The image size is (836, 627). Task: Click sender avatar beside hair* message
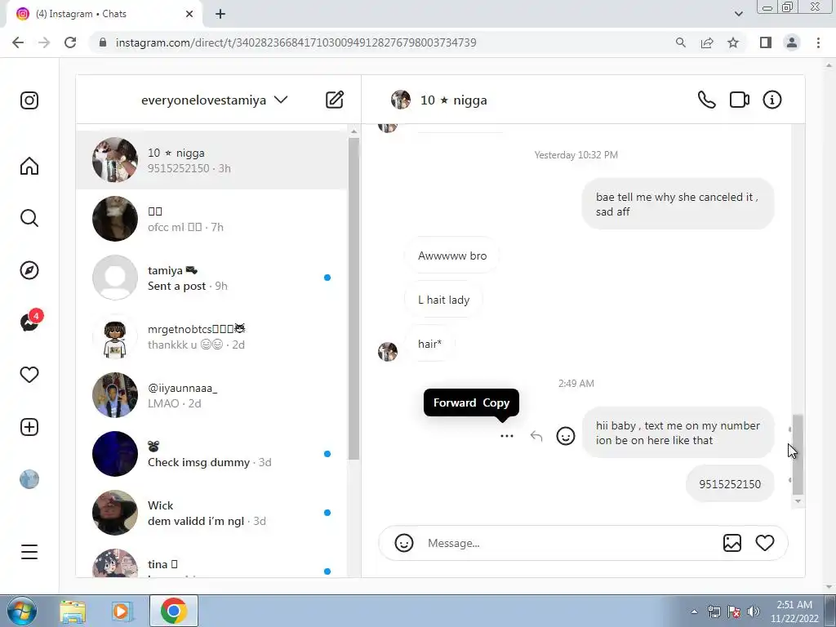[x=388, y=352]
